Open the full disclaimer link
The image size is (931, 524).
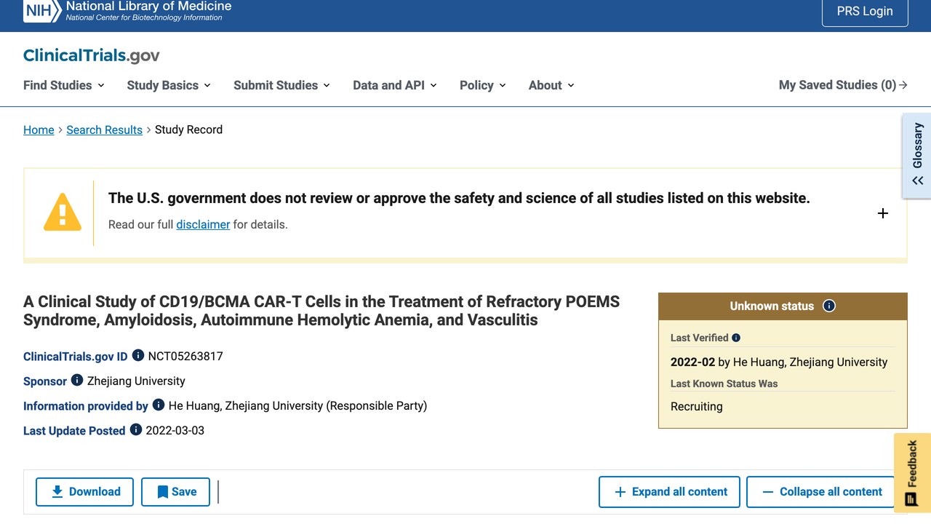(203, 224)
